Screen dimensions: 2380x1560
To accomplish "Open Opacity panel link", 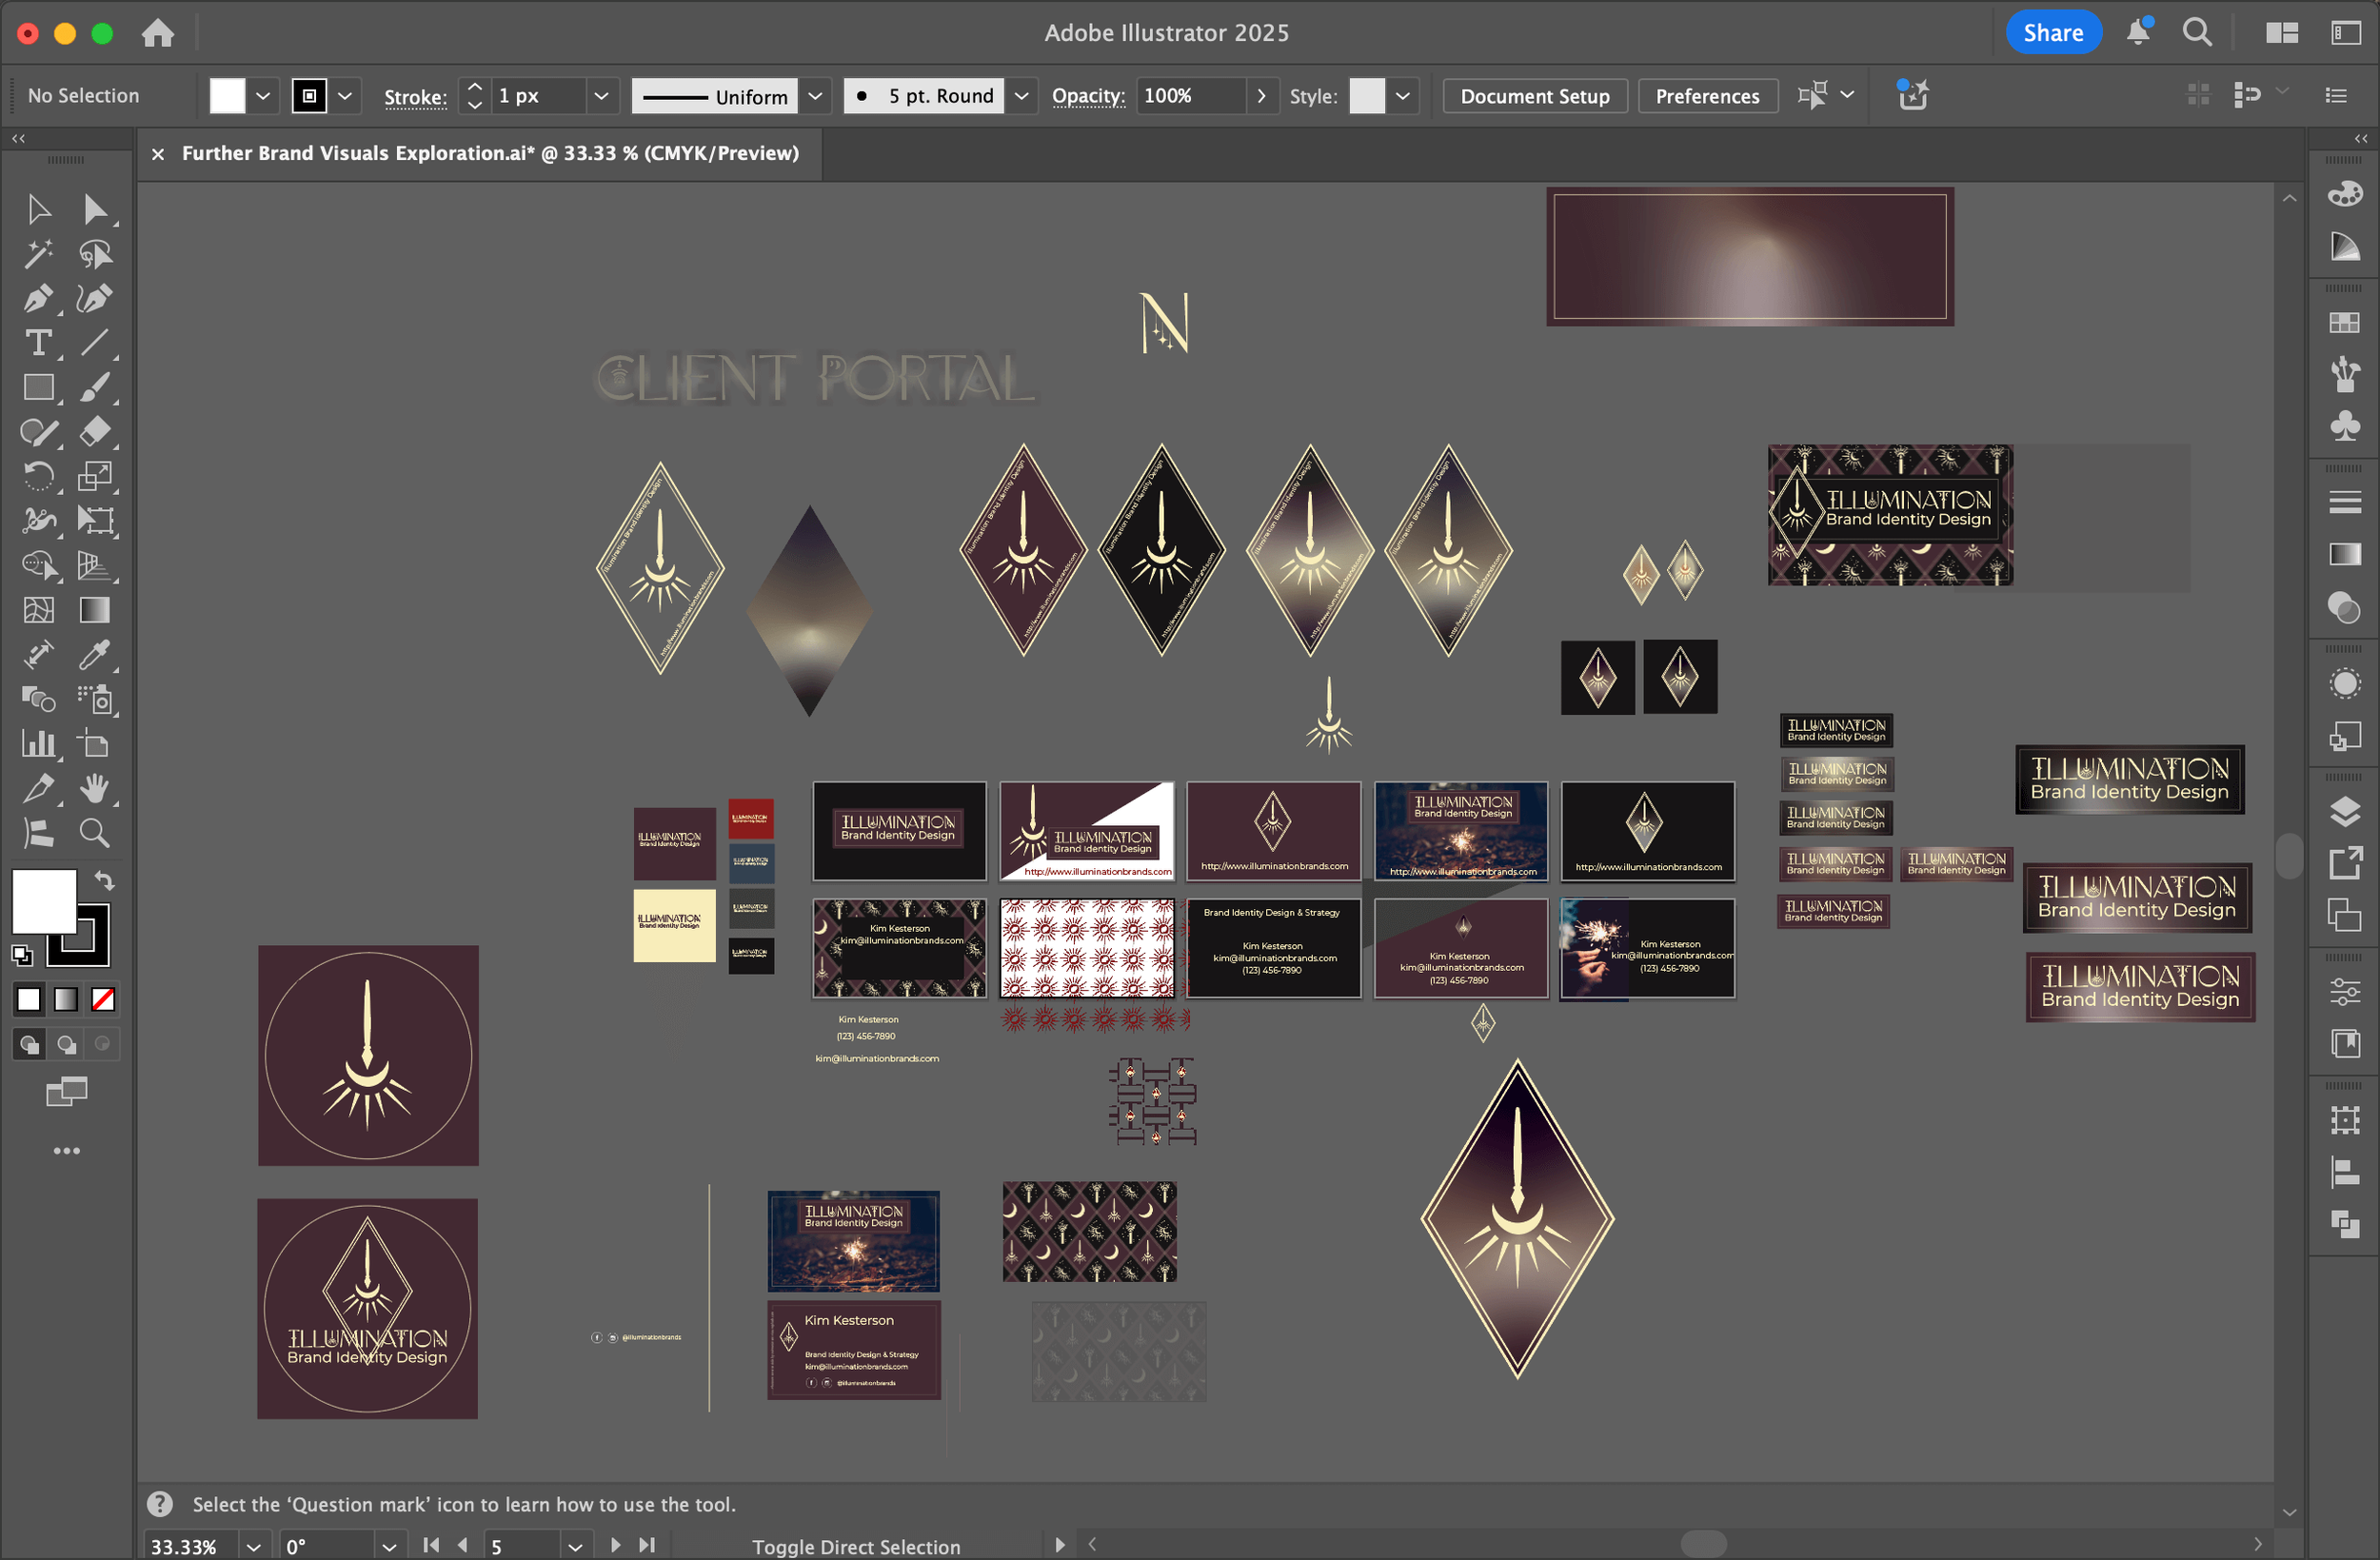I will pyautogui.click(x=1088, y=96).
